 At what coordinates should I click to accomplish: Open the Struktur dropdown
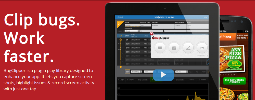click(182, 72)
